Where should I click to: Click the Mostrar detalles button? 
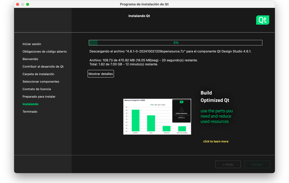(100, 74)
